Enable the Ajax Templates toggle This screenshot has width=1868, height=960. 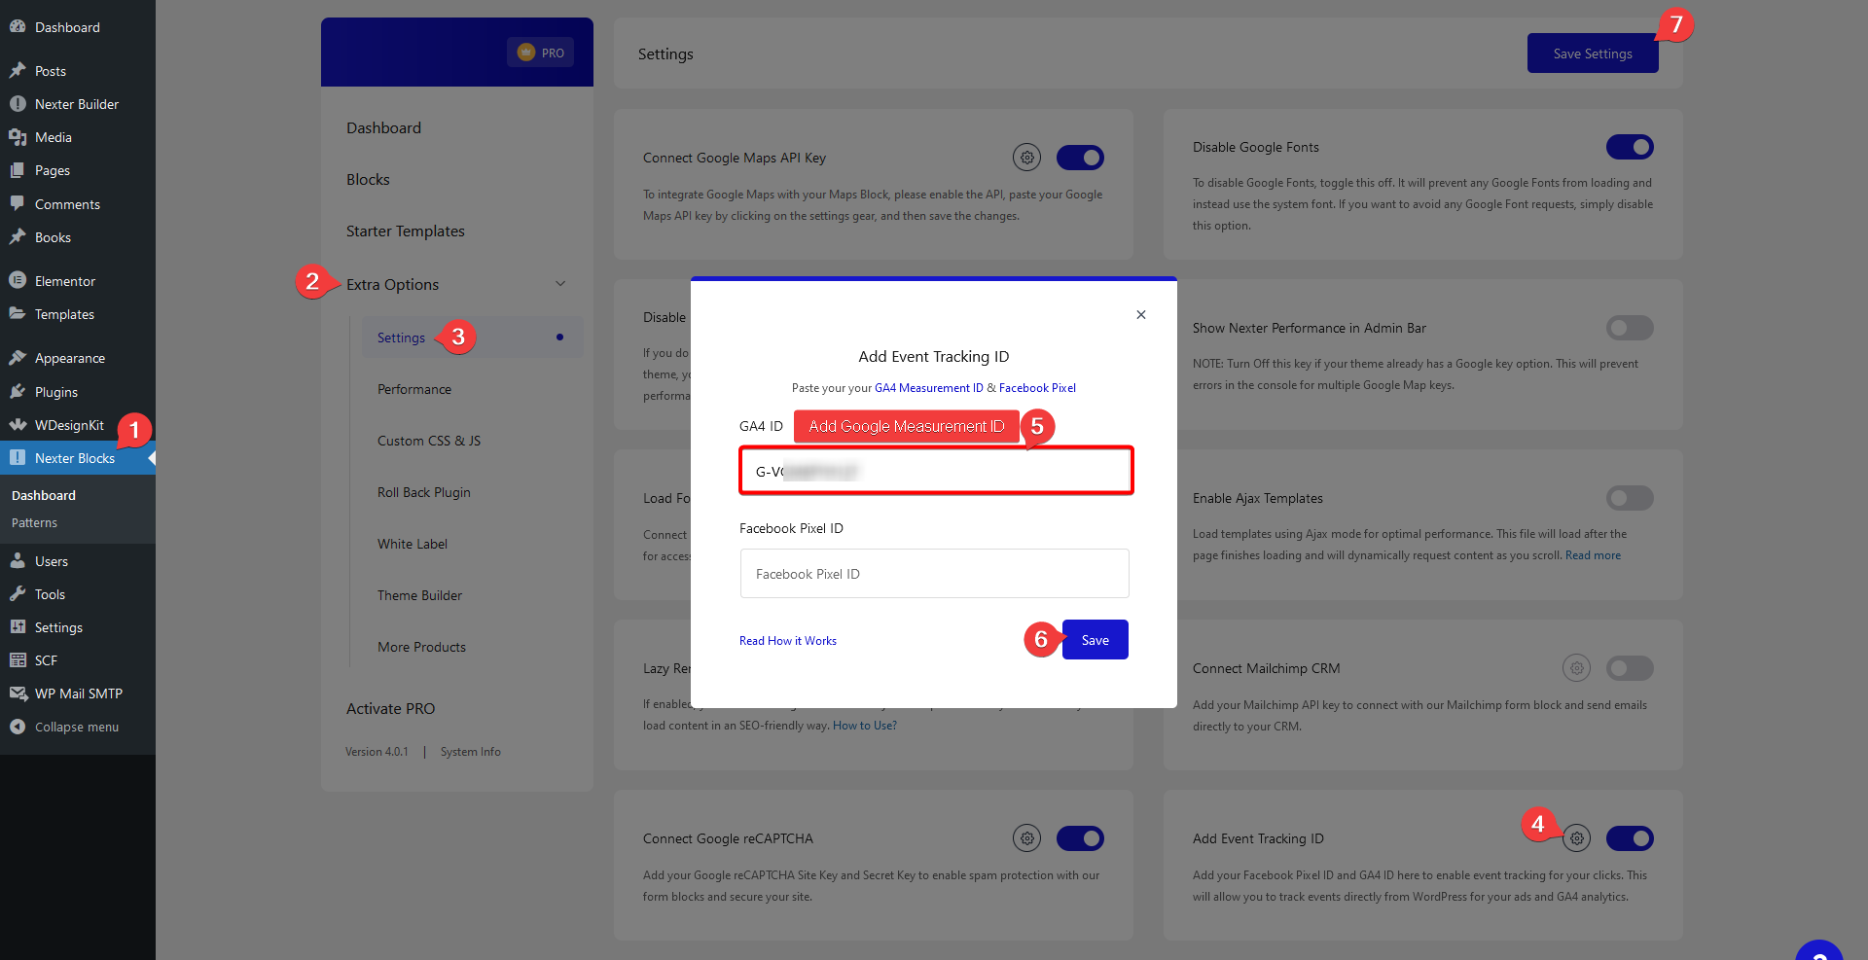point(1630,498)
